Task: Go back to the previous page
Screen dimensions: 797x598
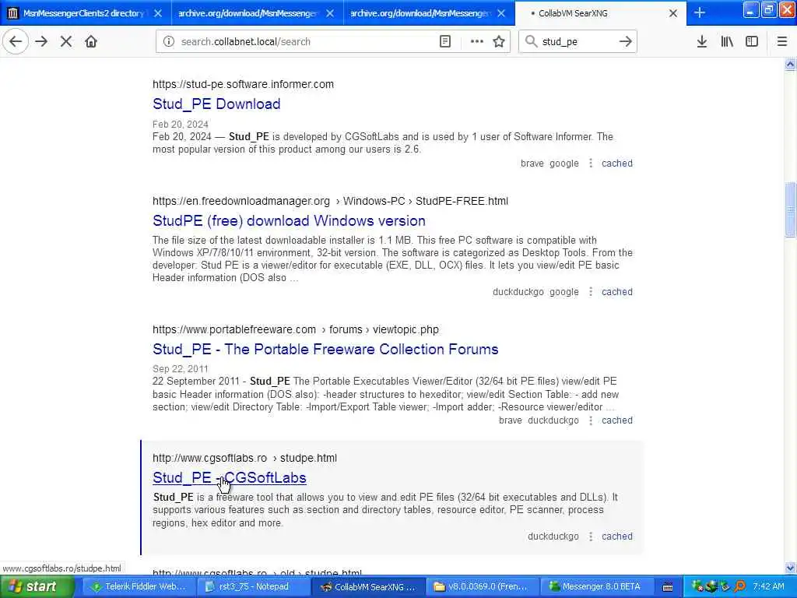Action: [x=16, y=42]
